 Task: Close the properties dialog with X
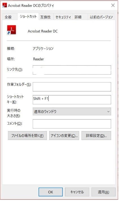113,5
